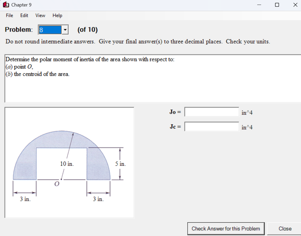
Task: Click the Jc input field
Action: point(211,127)
